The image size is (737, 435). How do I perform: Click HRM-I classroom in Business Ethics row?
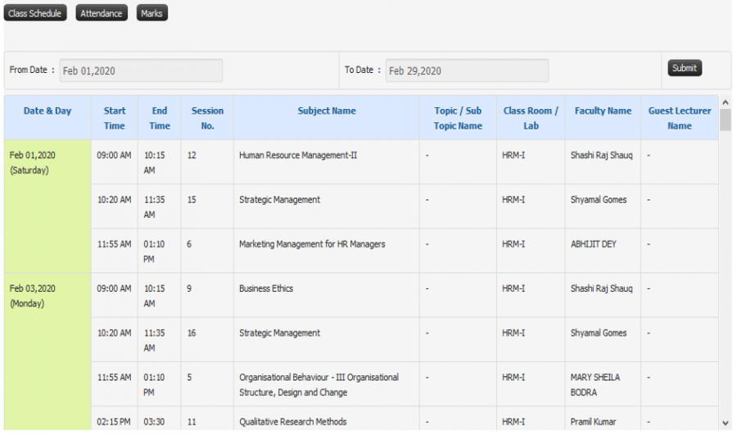pyautogui.click(x=513, y=288)
